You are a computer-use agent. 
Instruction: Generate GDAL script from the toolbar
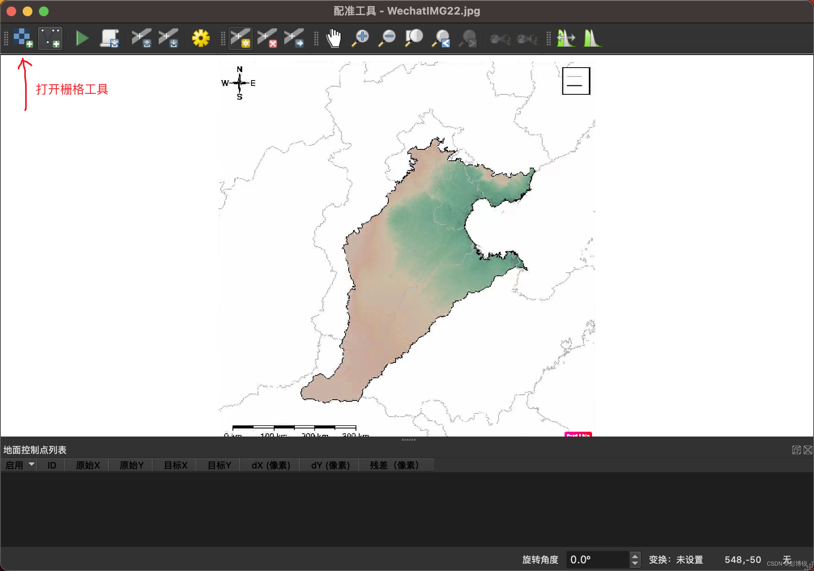point(109,38)
